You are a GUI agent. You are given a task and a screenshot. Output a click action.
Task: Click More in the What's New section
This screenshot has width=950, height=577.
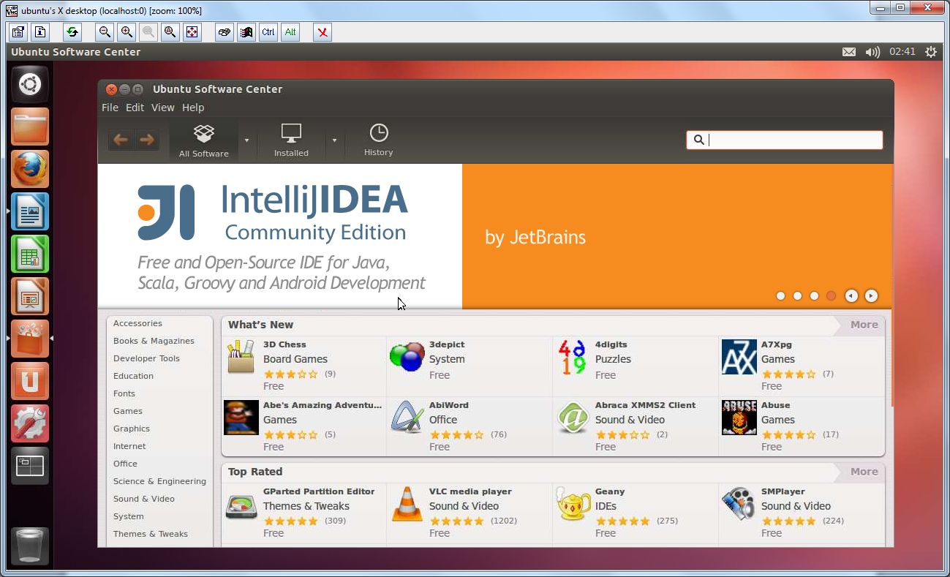[864, 325]
